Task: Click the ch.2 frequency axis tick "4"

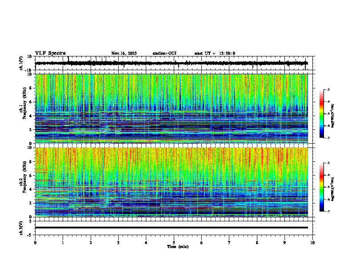Action: [31, 189]
